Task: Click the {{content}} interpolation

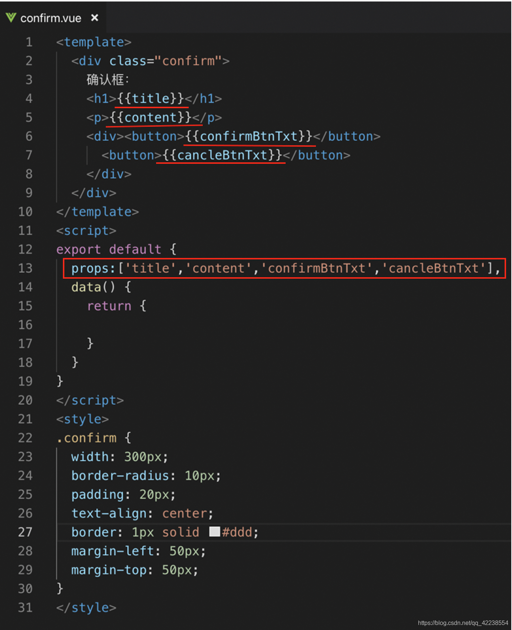Action: click(x=151, y=117)
